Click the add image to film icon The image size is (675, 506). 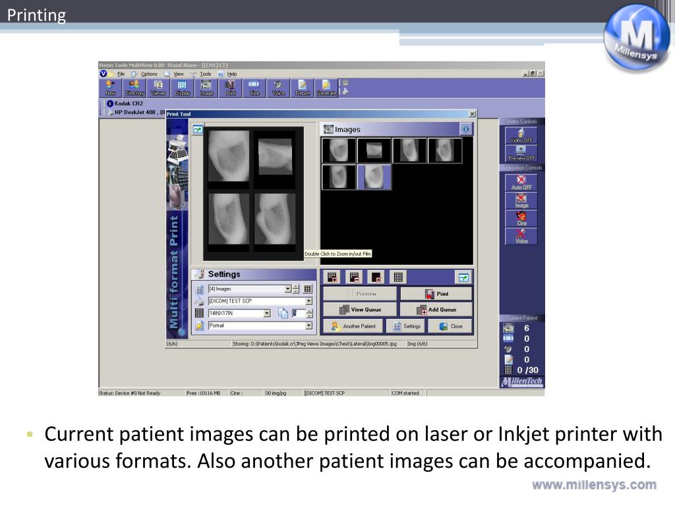pyautogui.click(x=332, y=277)
